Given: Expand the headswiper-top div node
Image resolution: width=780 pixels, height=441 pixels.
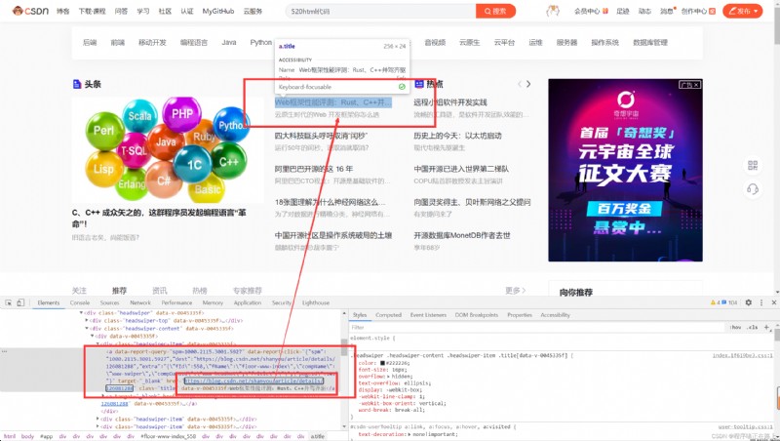Looking at the screenshot, I should 87,321.
